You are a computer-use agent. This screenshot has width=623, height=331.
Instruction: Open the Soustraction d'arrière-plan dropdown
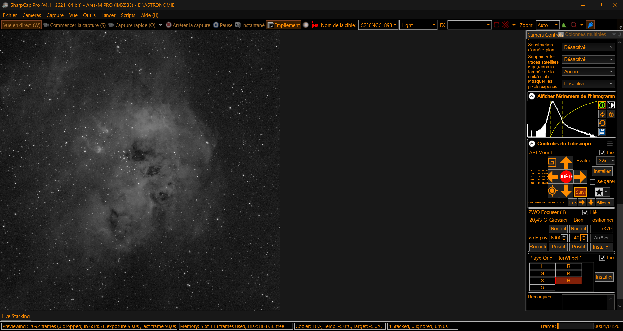click(588, 47)
